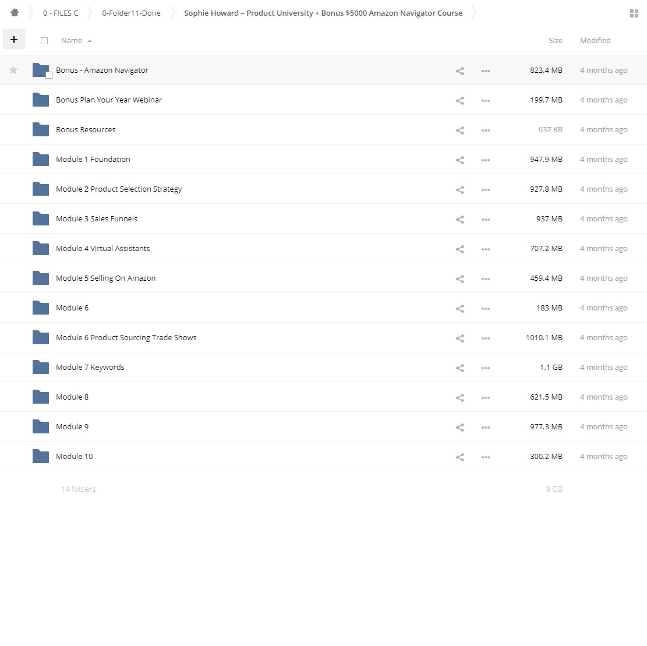The width and height of the screenshot is (647, 646).
Task: Go to the home folder icon
Action: click(x=15, y=13)
